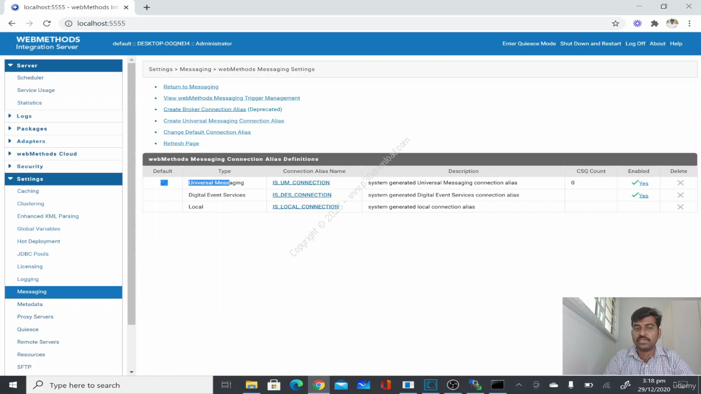Open the About page link
This screenshot has height=394, width=701.
(x=657, y=44)
